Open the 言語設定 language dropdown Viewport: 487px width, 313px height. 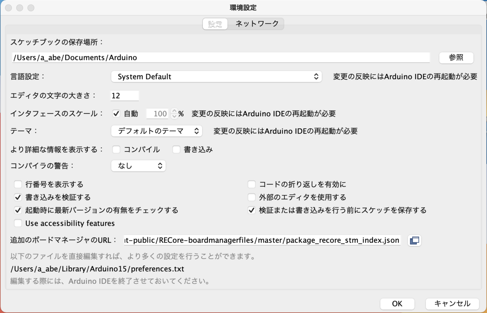(216, 76)
